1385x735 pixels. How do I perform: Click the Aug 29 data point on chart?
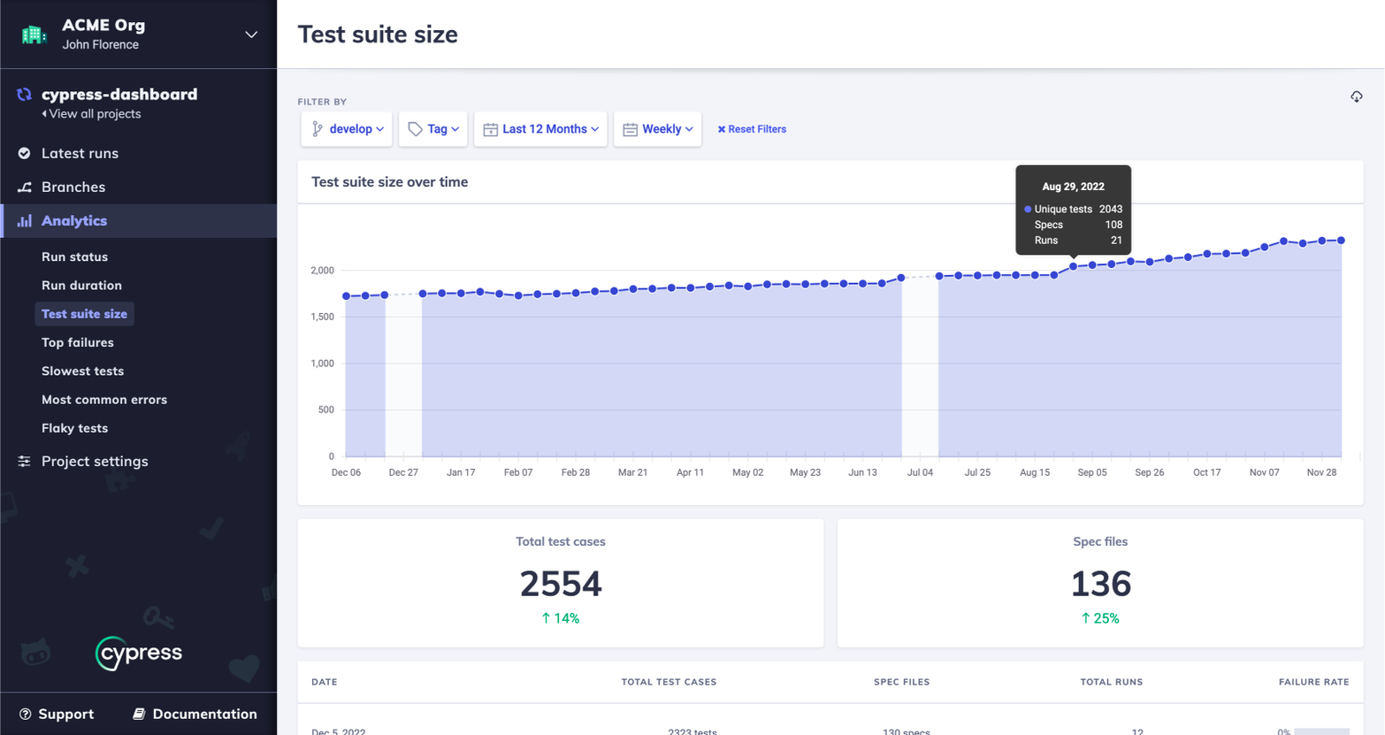[1074, 266]
